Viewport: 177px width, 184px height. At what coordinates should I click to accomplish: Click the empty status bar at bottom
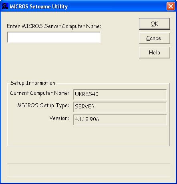88,170
